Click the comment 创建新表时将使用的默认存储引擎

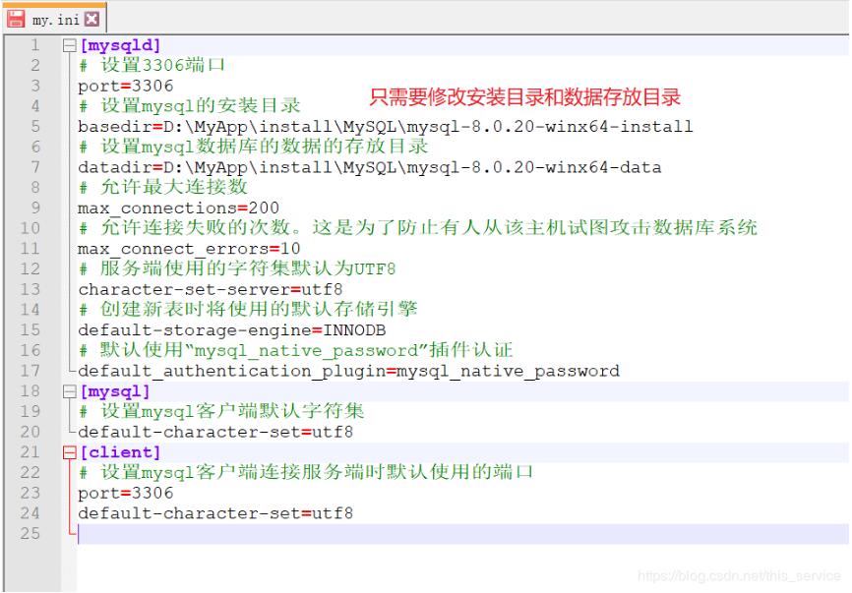tap(248, 310)
